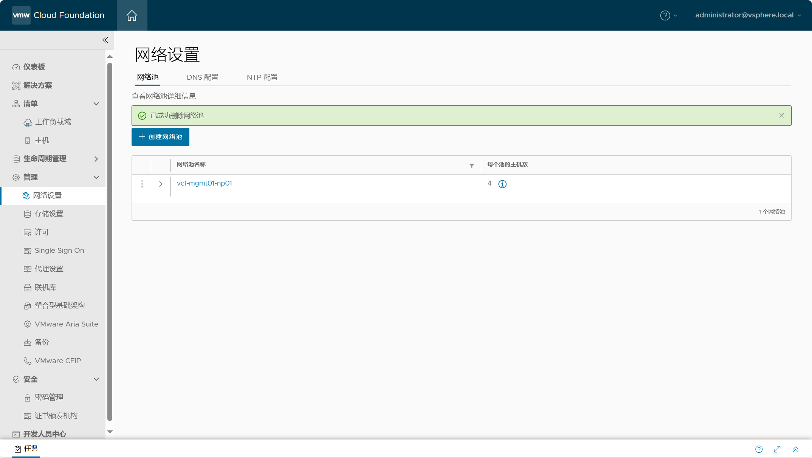The image size is (812, 458).
Task: Open 代理设置 in sidebar
Action: click(x=49, y=269)
